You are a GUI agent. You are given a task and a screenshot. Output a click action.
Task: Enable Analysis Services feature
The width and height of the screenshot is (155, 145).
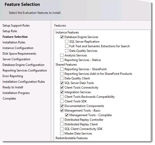click(x=62, y=55)
